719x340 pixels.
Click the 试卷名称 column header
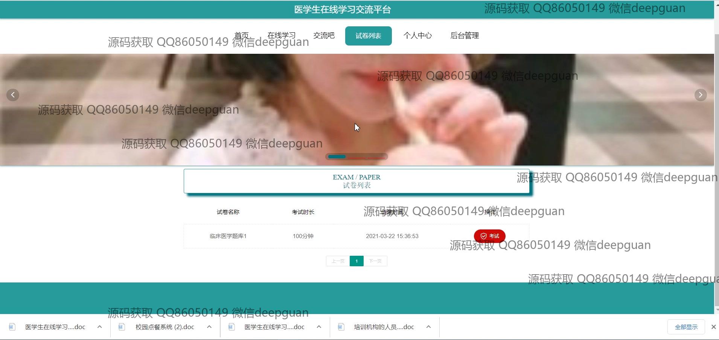pos(228,212)
